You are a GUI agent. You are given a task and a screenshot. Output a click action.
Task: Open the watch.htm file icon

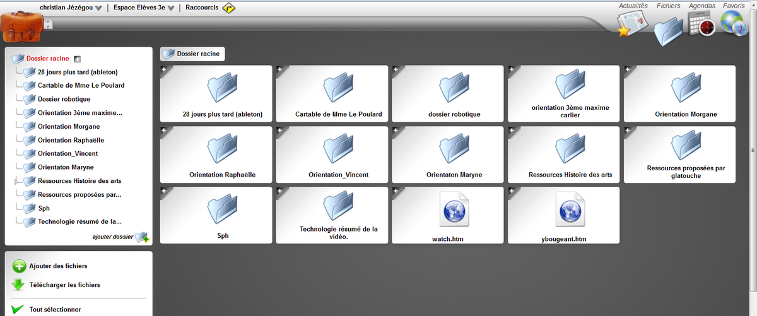click(454, 209)
